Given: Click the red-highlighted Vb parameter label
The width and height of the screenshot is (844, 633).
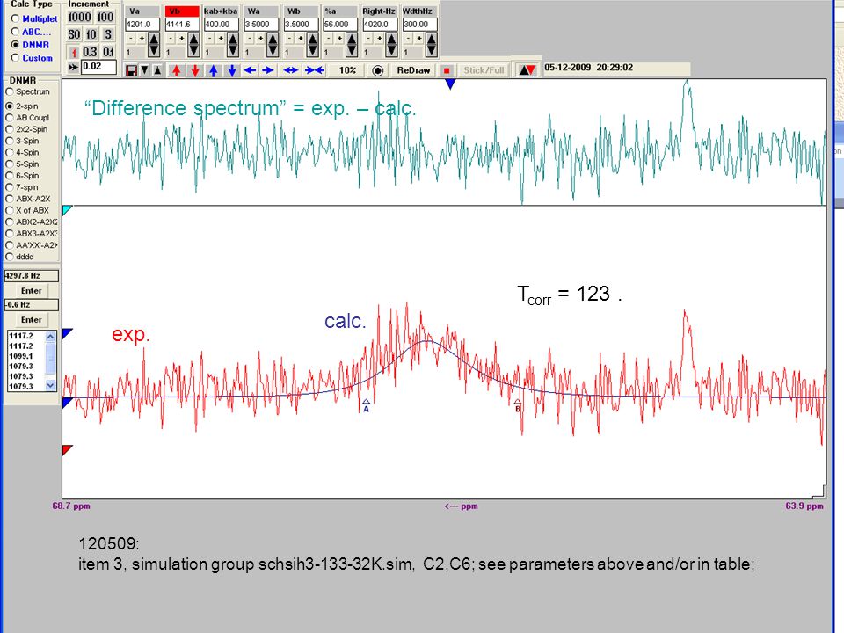Looking at the screenshot, I should tap(182, 11).
